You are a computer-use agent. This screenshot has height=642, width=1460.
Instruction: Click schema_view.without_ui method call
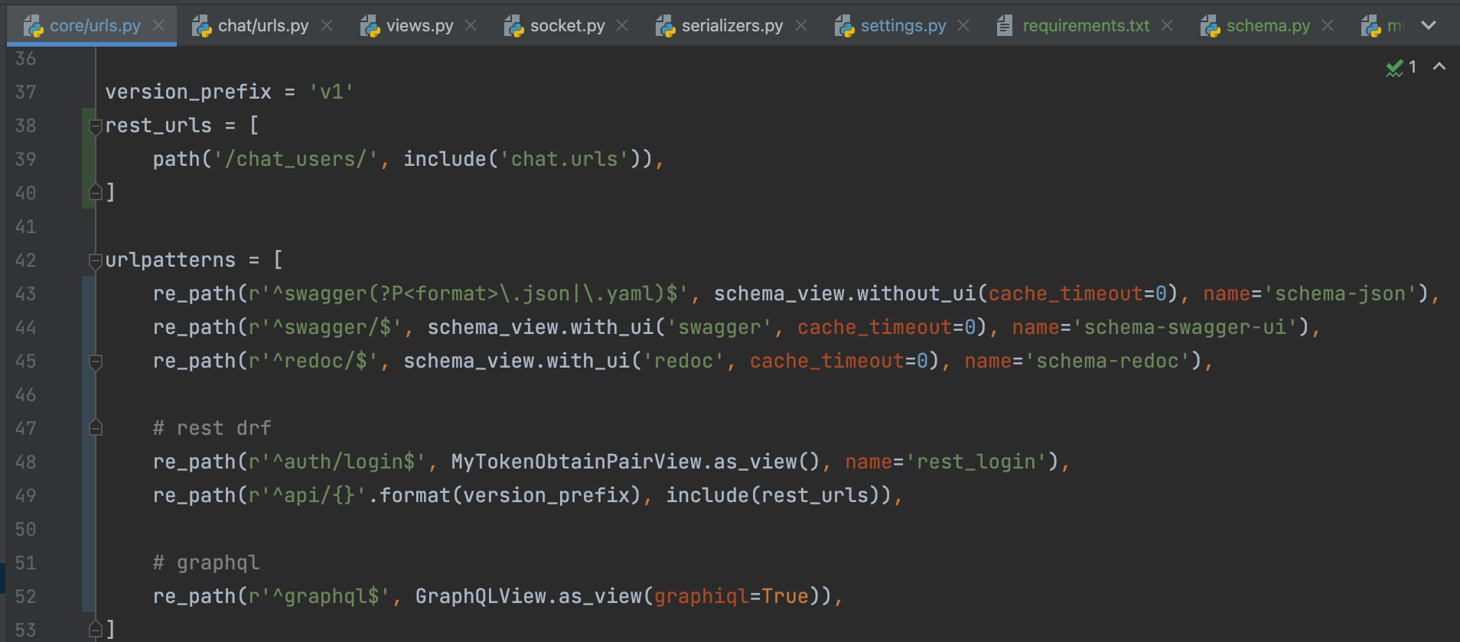pyautogui.click(x=846, y=293)
